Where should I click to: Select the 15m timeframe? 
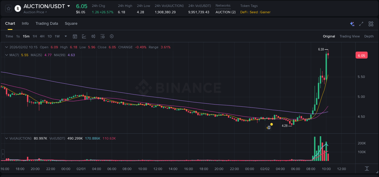coord(26,36)
